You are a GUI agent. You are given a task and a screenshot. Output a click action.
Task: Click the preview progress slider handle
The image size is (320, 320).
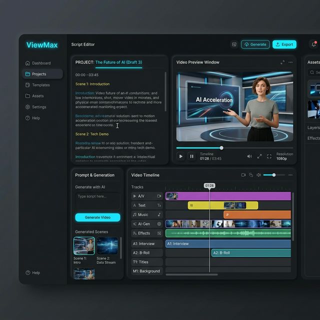(x=221, y=148)
